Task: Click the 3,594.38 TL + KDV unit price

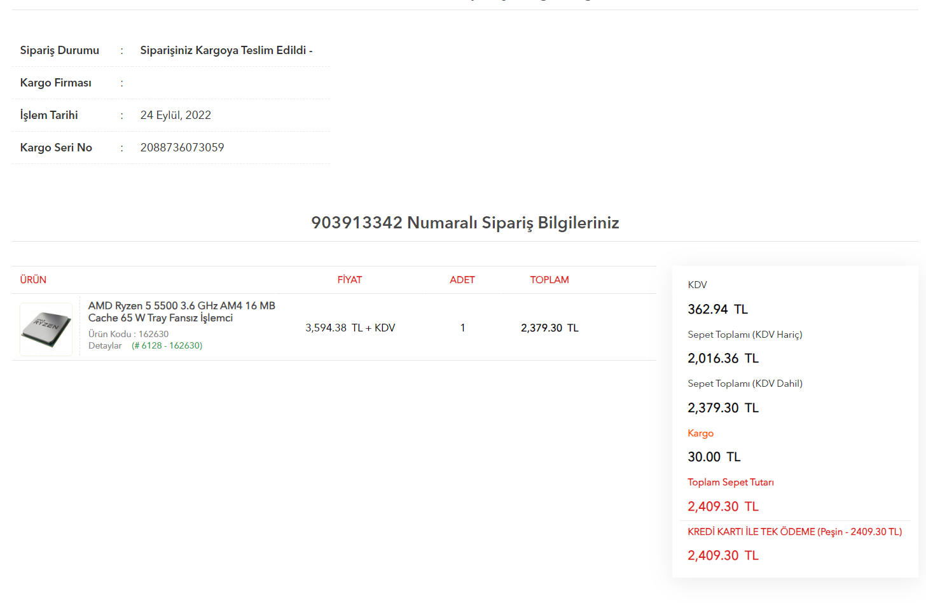Action: tap(350, 328)
